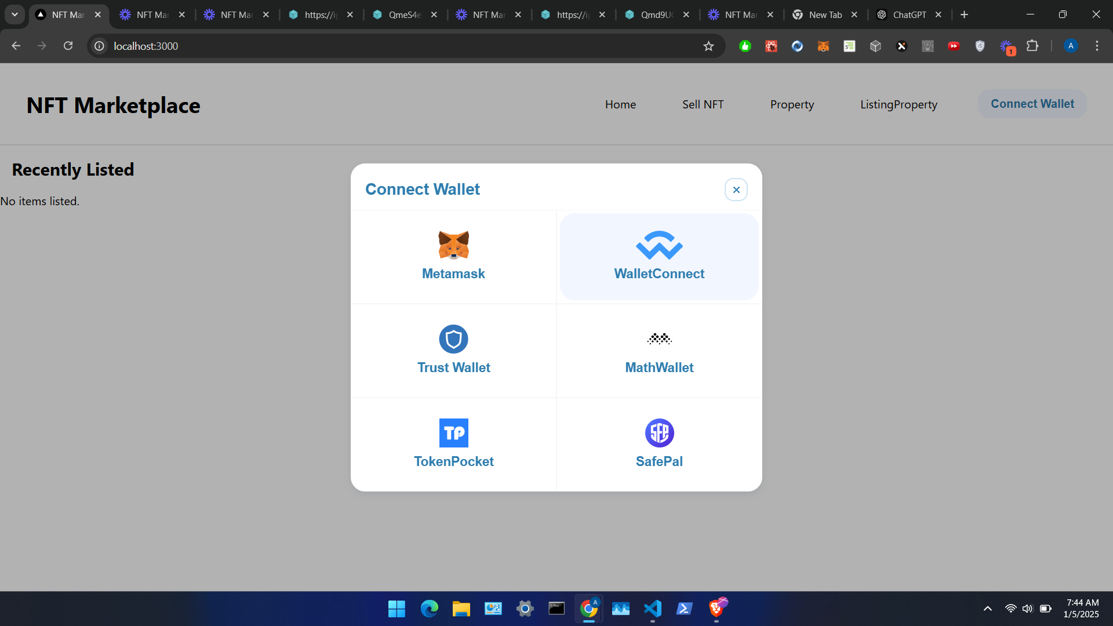Switch to the New Tab tab

coord(824,14)
